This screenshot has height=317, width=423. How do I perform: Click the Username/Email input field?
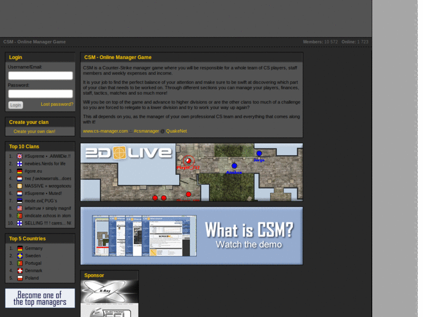point(41,76)
